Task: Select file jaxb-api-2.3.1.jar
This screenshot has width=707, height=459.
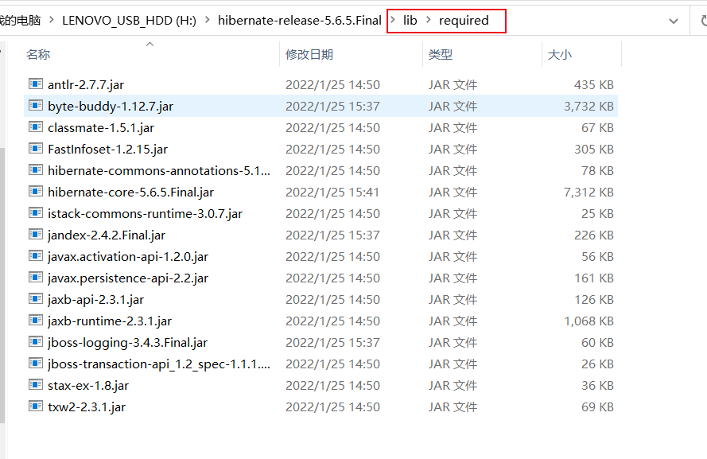Action: tap(95, 300)
